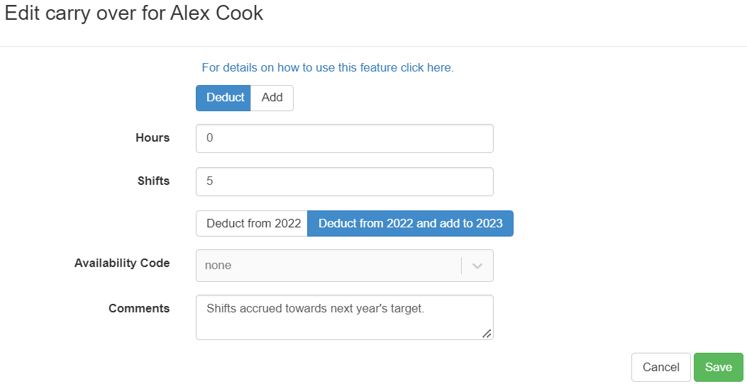Cancel the carry over edit
The width and height of the screenshot is (747, 391).
point(660,368)
